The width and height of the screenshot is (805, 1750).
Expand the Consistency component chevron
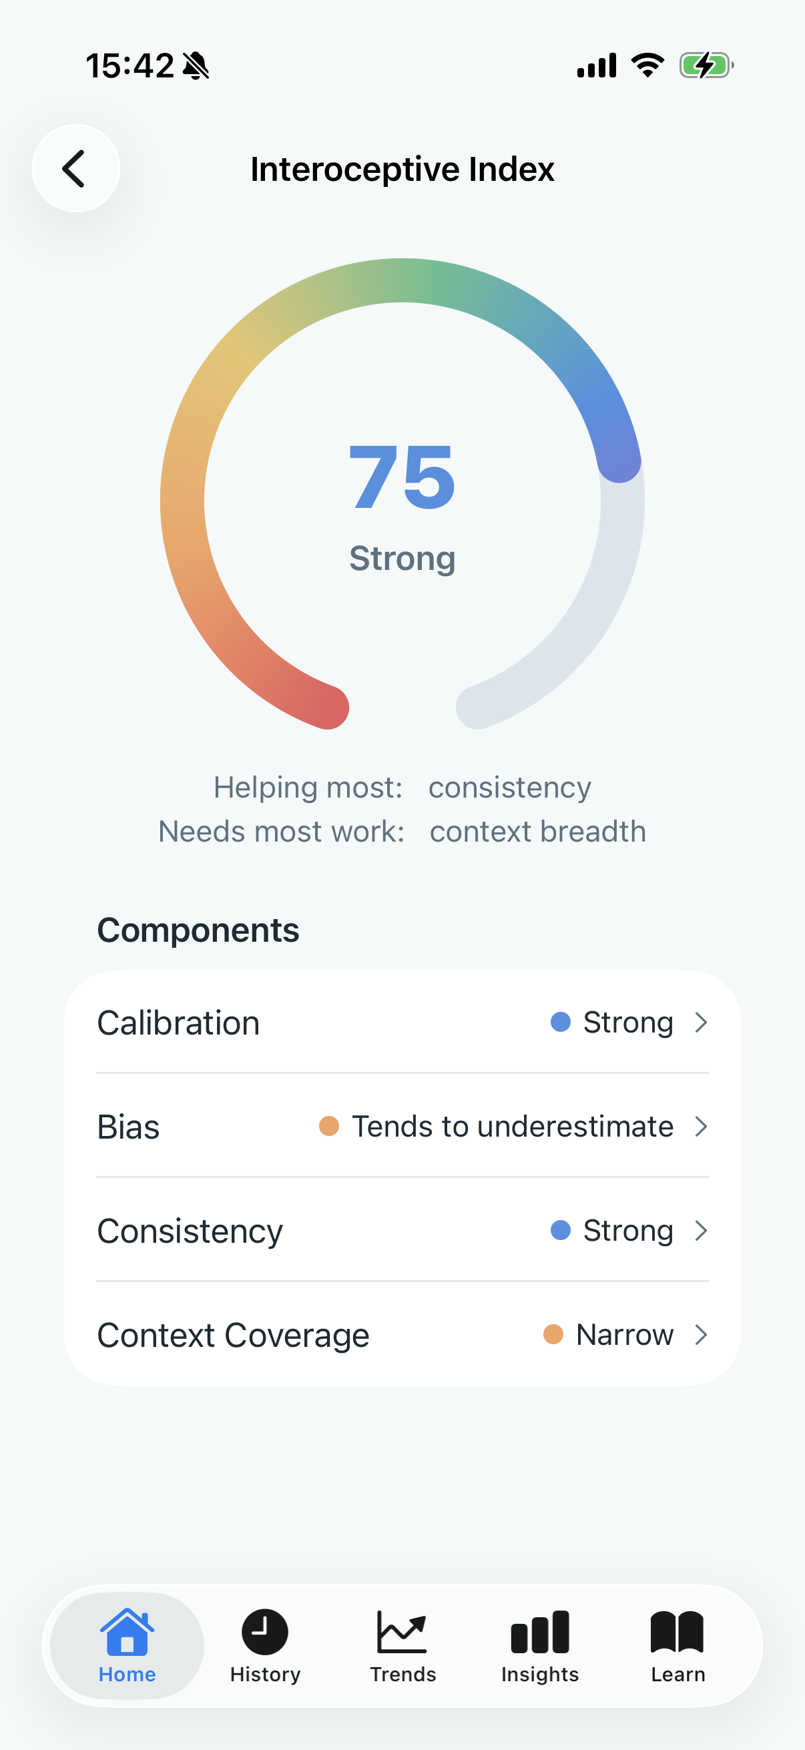tap(702, 1230)
